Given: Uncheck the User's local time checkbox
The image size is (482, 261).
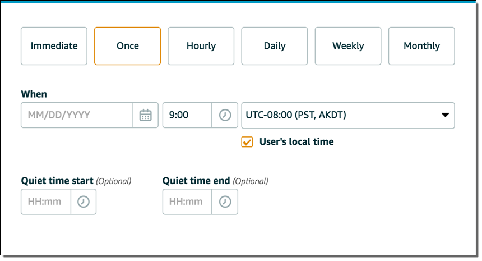Looking at the screenshot, I should (x=247, y=142).
